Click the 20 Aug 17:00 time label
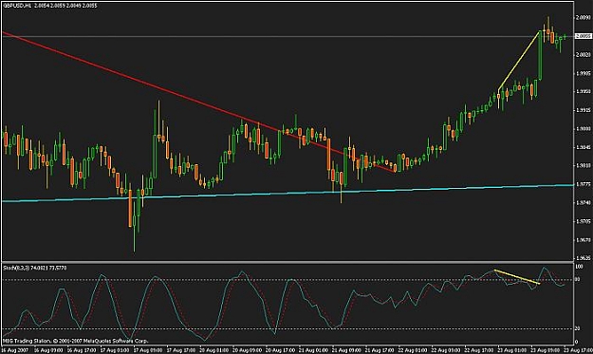 281,350
